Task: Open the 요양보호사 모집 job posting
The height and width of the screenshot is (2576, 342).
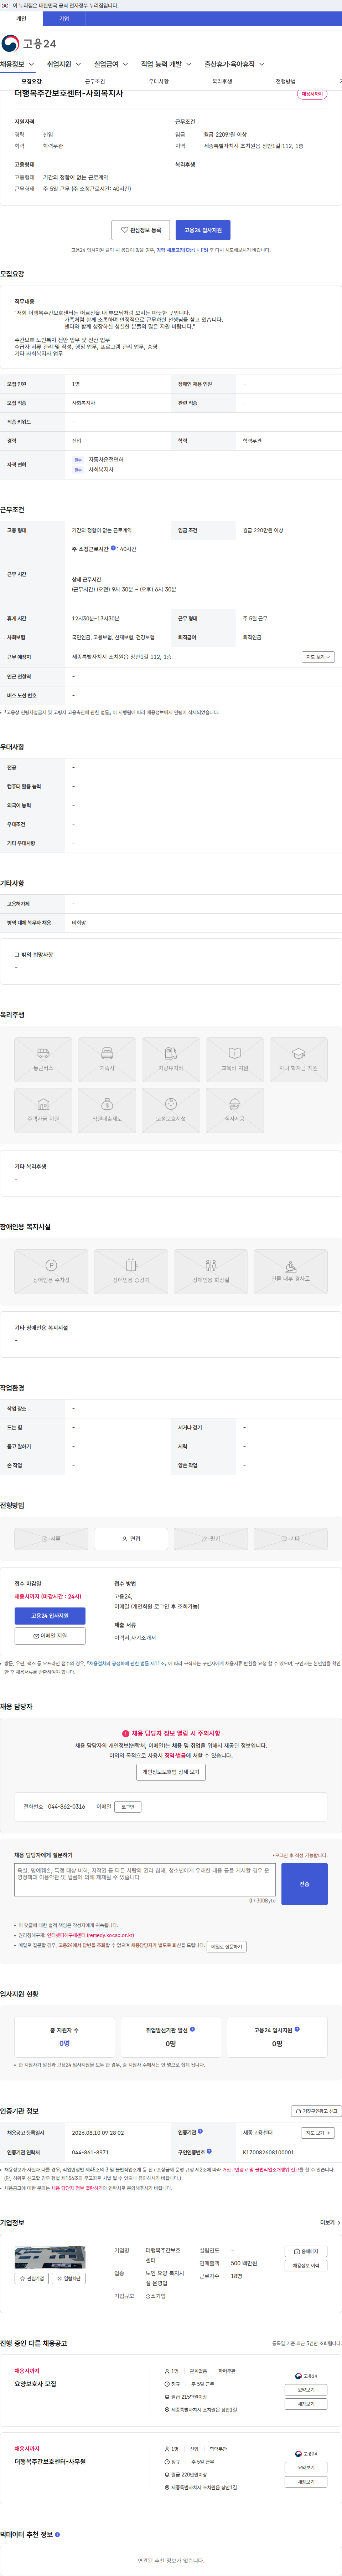Action: (35, 2384)
